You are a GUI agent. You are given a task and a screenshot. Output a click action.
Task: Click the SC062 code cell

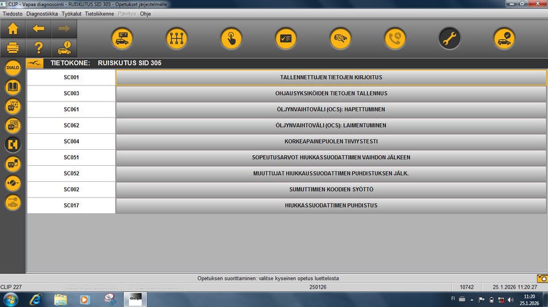coord(71,125)
